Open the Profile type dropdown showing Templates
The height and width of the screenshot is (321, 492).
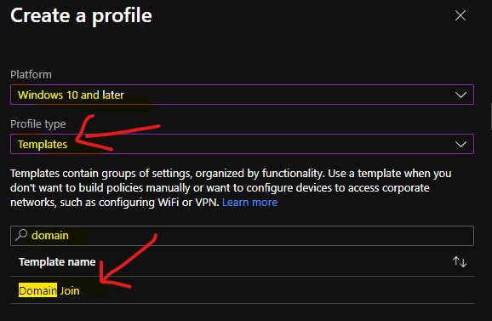pyautogui.click(x=242, y=144)
